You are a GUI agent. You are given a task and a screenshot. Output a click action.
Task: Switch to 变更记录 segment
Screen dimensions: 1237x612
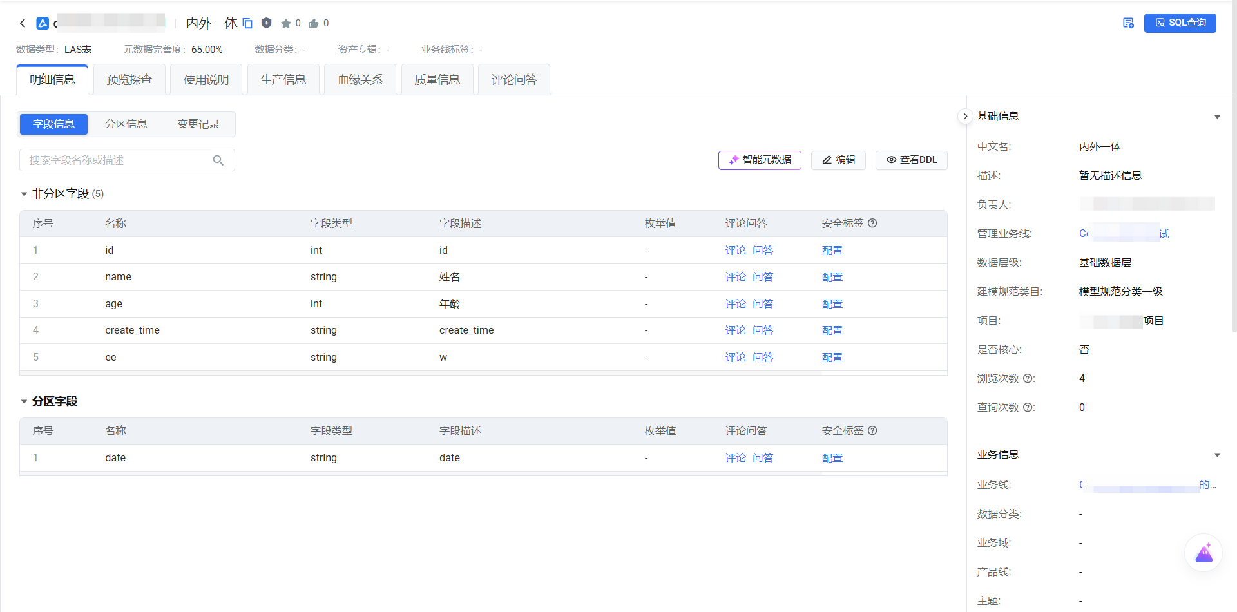pos(198,124)
